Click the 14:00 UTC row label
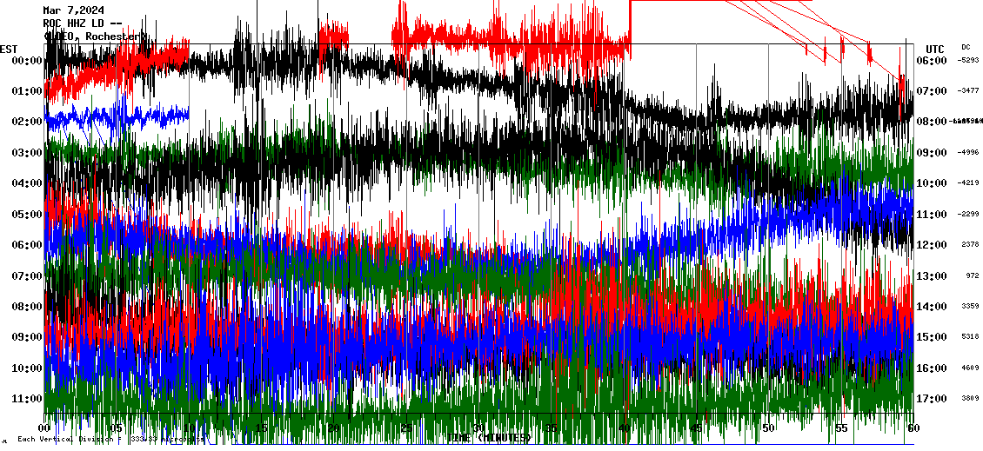Image resolution: width=983 pixels, height=451 pixels. click(x=931, y=307)
